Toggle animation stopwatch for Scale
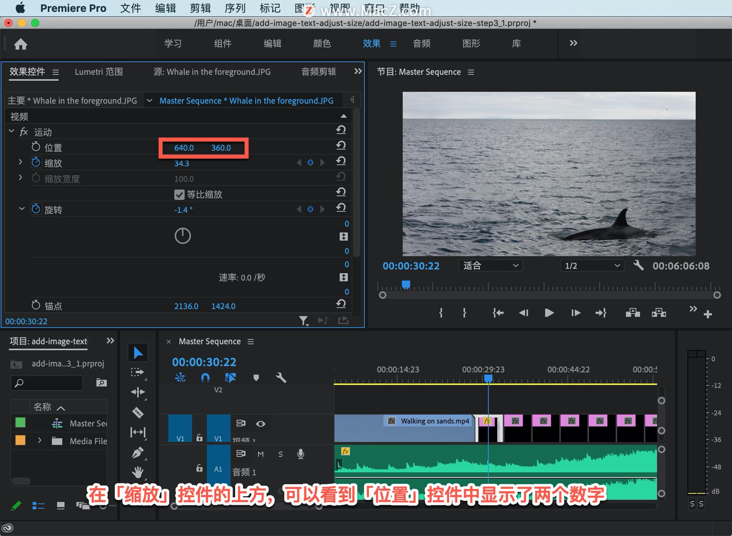Viewport: 732px width, 536px height. (x=36, y=162)
